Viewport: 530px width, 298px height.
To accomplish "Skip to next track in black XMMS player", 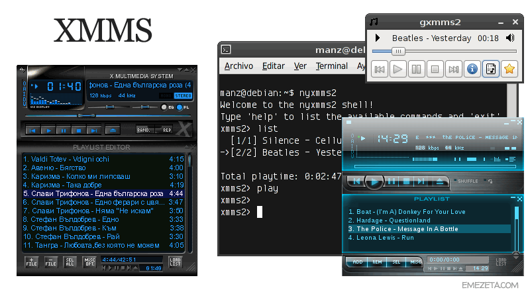I will click(93, 130).
